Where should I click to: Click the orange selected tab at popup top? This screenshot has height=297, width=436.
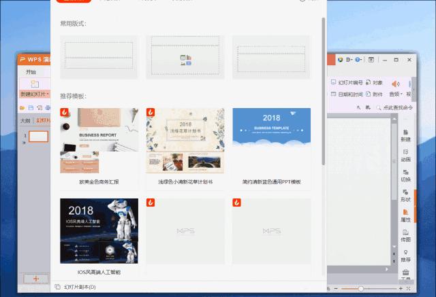click(x=74, y=1)
